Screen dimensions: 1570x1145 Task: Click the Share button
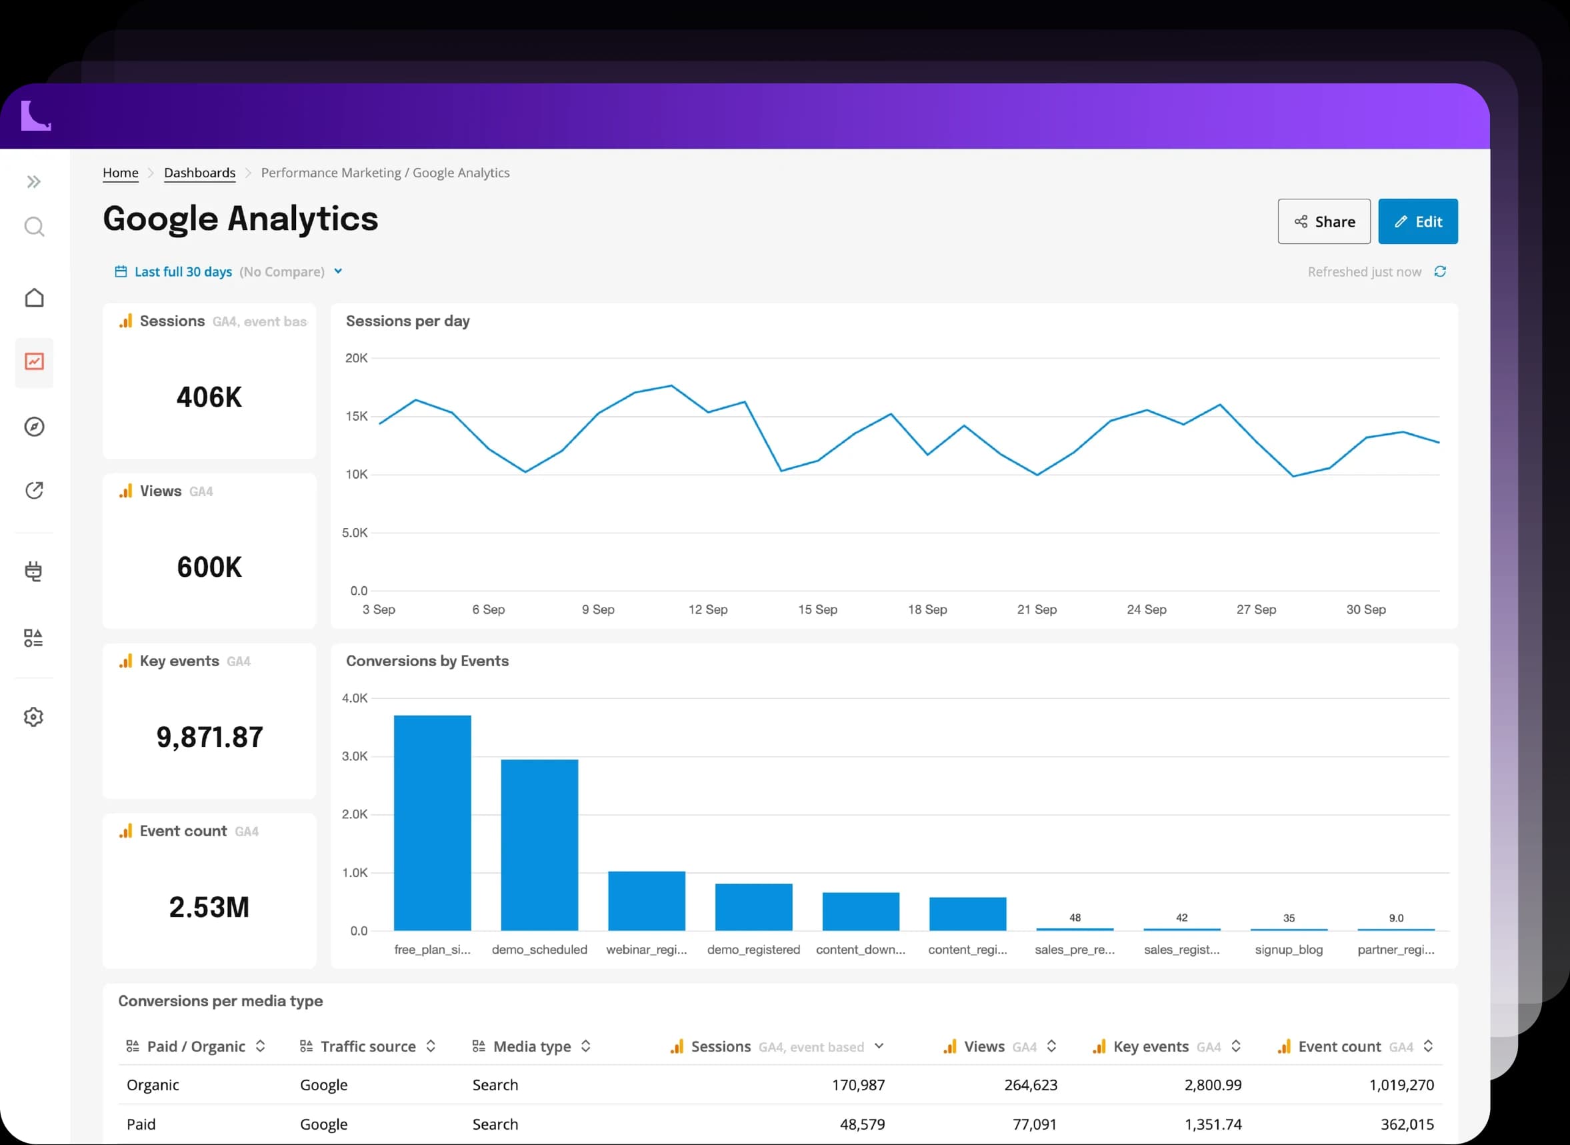pyautogui.click(x=1324, y=221)
